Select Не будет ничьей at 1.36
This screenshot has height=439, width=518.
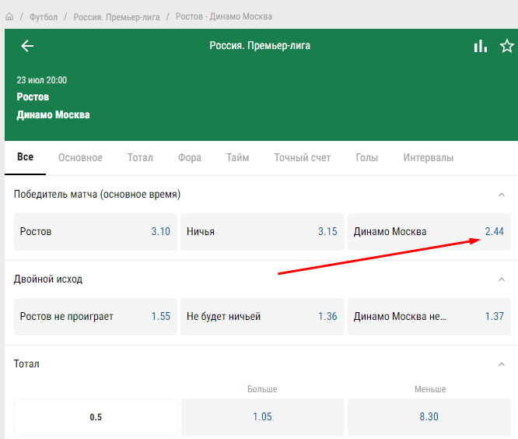pos(262,317)
